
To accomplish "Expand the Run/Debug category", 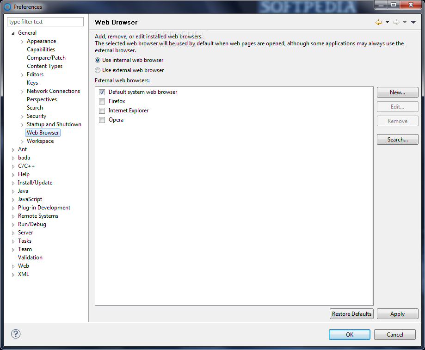I will [x=13, y=225].
